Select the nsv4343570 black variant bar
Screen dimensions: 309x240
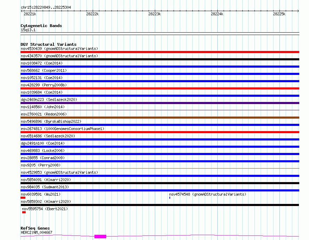coord(160,59)
